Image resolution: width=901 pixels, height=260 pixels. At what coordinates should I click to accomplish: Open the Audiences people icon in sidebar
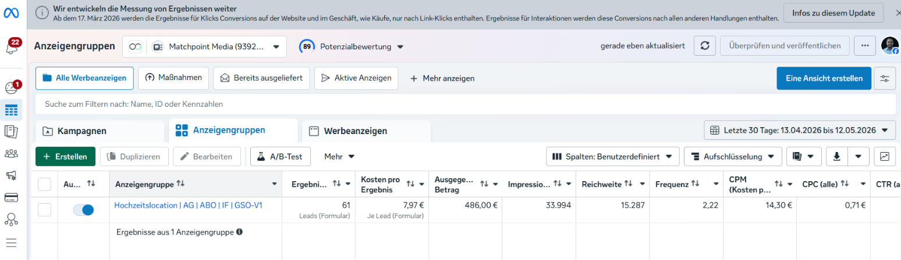point(11,154)
